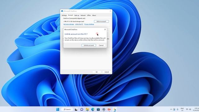Cancel the unlink account prompt
This screenshot has height=112, width=199.
point(101,45)
